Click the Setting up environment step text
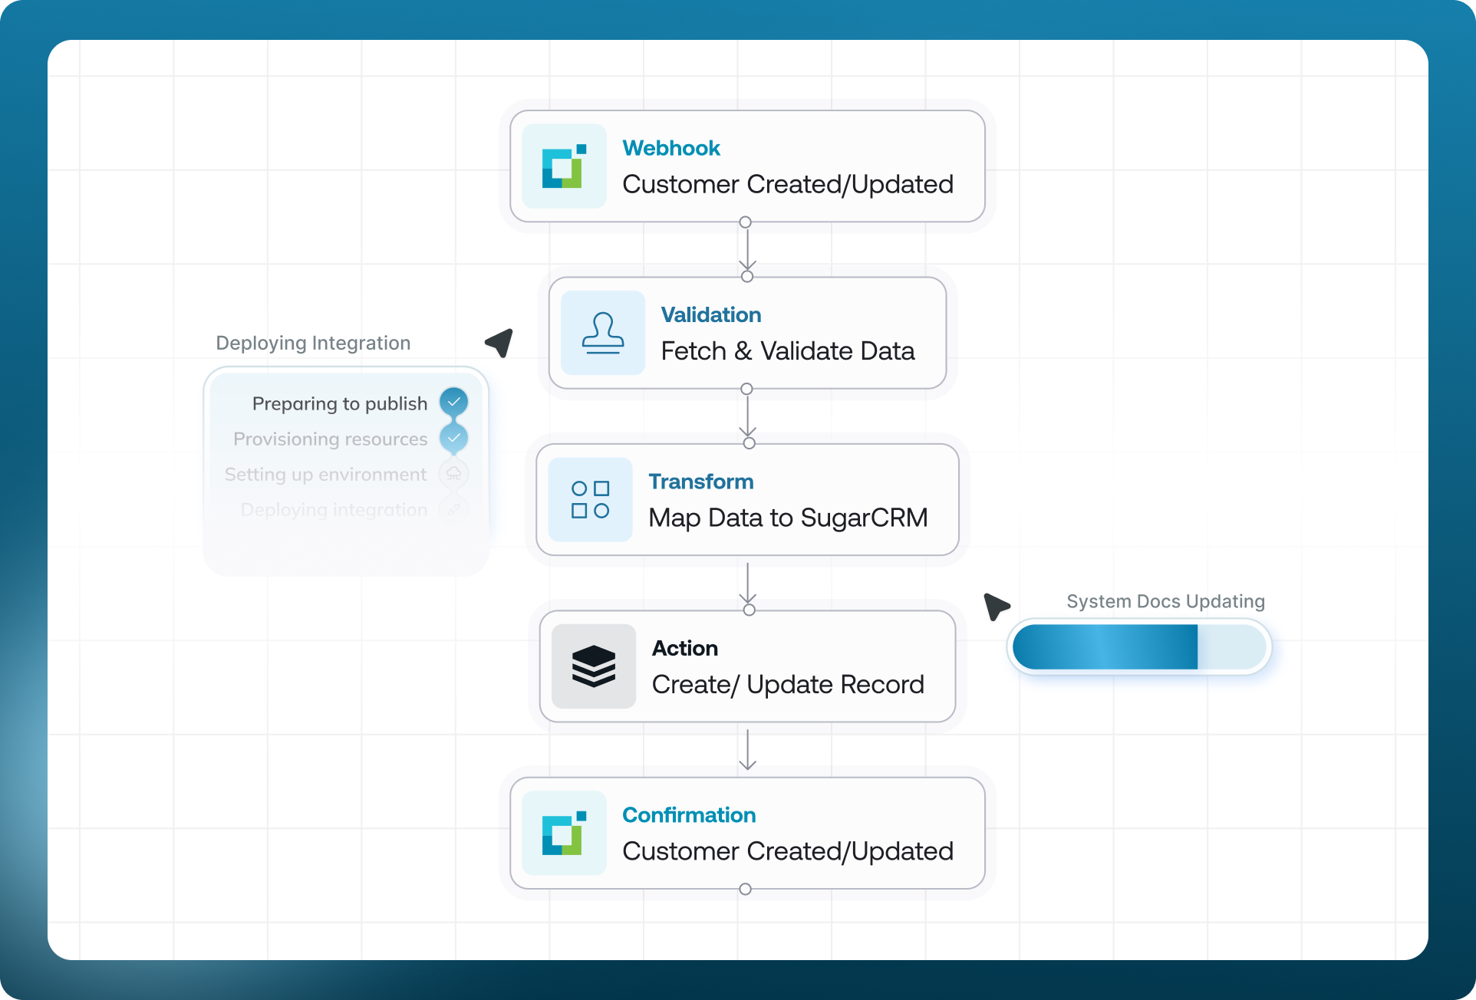 325,475
